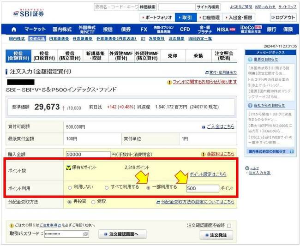Click the icon on 国内株式約定のお知らせ bar

coord(292,151)
